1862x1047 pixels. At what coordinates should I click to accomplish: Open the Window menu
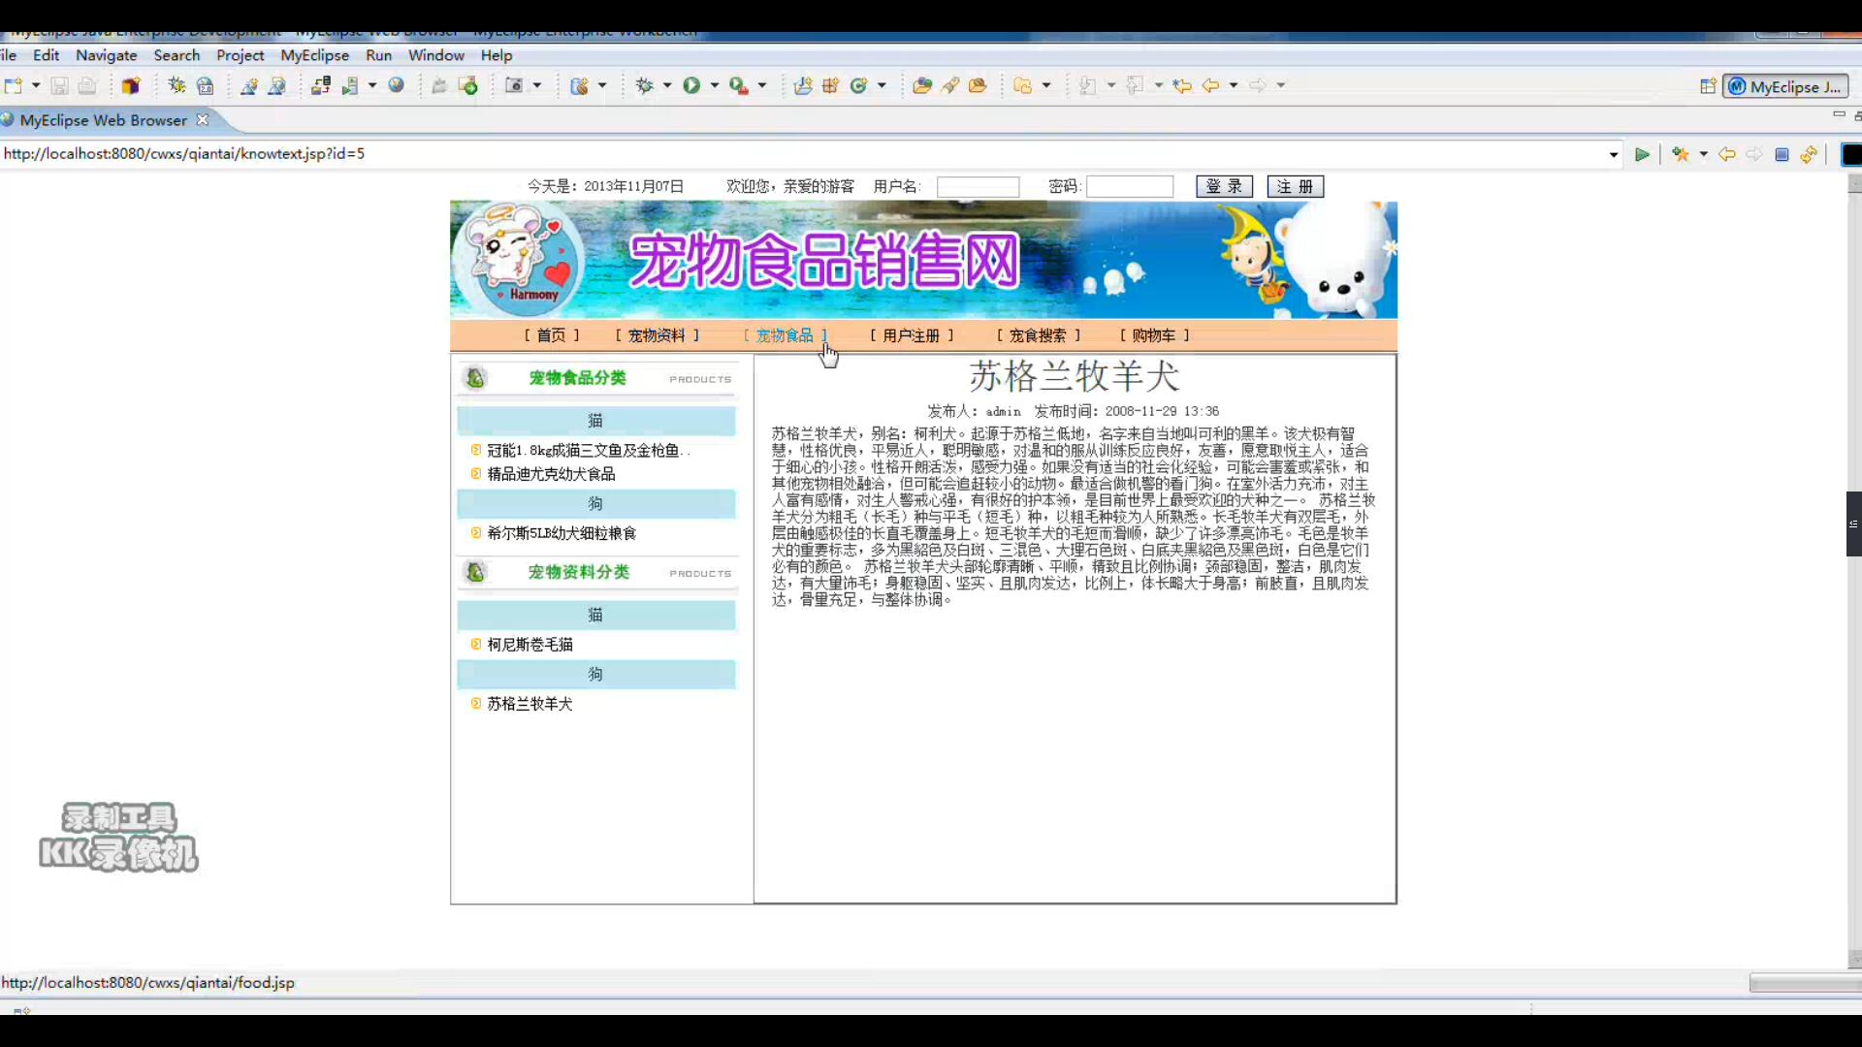(x=435, y=55)
